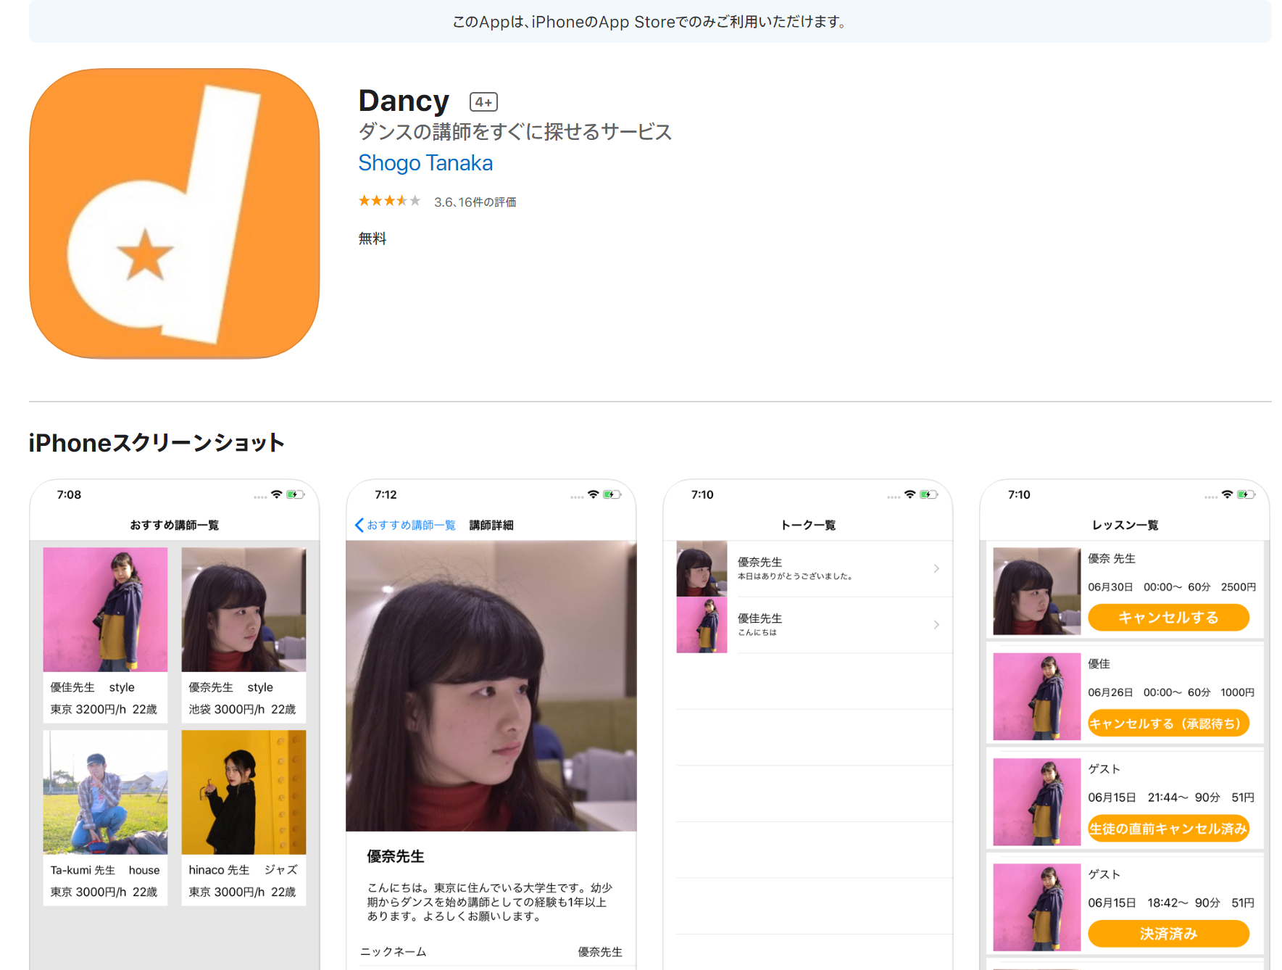Click 優佳先生 avatar in talk list
Viewport: 1282px width, 970px height.
(x=702, y=625)
